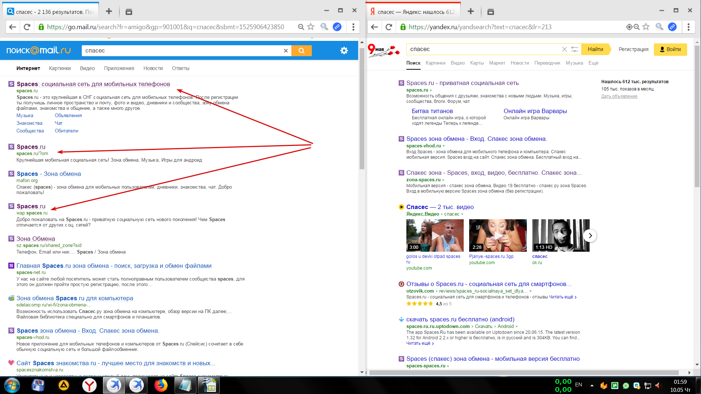This screenshot has height=394, width=701.
Task: Expand spaces-vhod.ru result dropdown arrow
Action: click(444, 146)
